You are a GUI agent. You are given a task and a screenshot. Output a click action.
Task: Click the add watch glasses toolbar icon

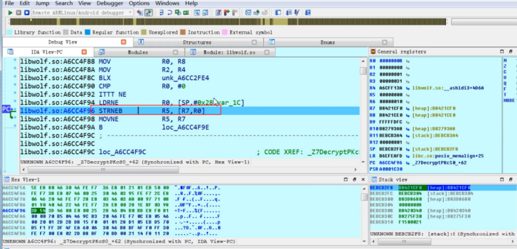[257, 12]
